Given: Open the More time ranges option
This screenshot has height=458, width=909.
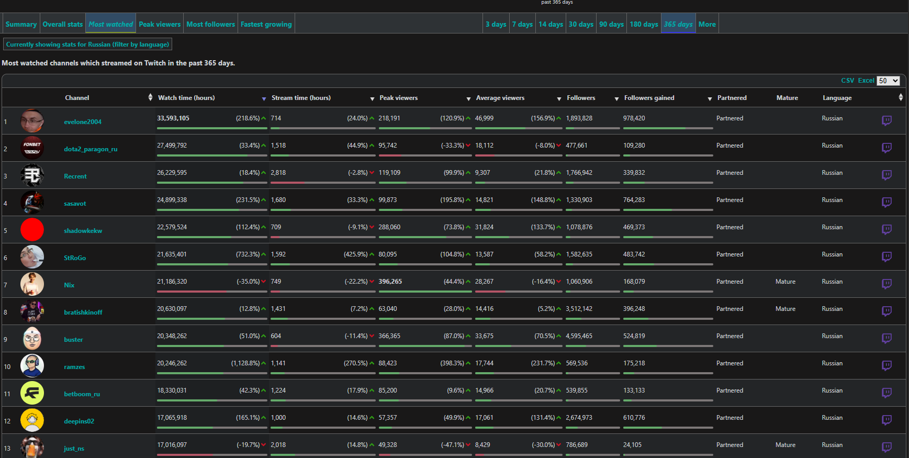Looking at the screenshot, I should pos(707,24).
